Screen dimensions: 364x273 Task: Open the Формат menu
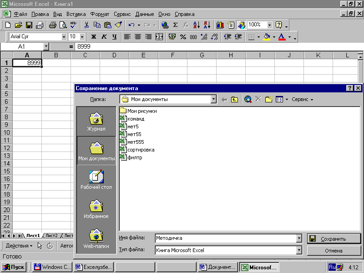(x=100, y=14)
